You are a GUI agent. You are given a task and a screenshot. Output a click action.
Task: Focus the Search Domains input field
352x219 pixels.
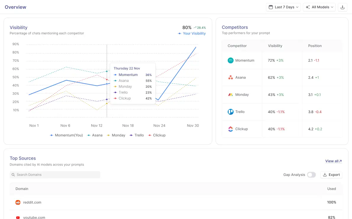click(x=55, y=175)
